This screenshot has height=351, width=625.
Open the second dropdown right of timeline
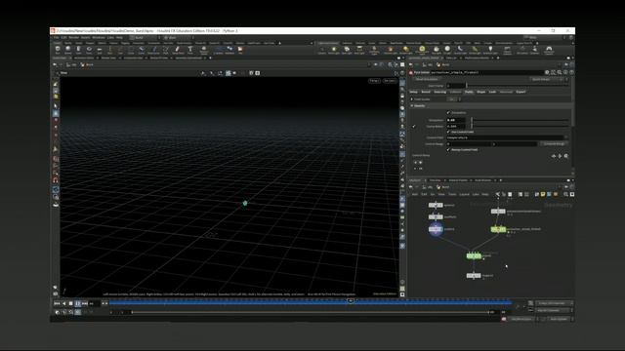click(555, 310)
